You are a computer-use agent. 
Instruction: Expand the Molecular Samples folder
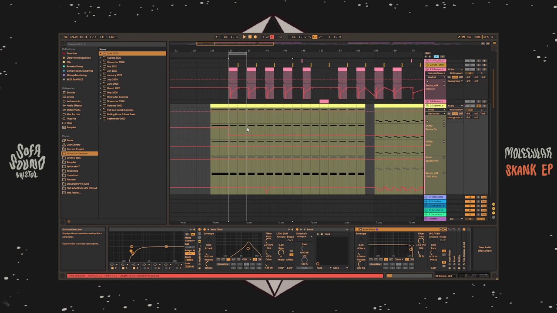101,97
